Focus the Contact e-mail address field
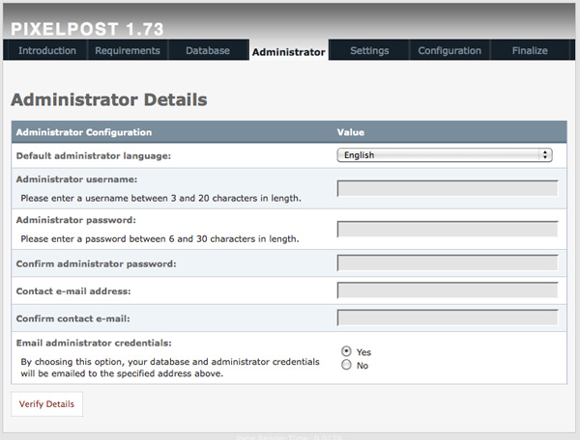Viewport: 580px width, 440px height. pos(448,290)
